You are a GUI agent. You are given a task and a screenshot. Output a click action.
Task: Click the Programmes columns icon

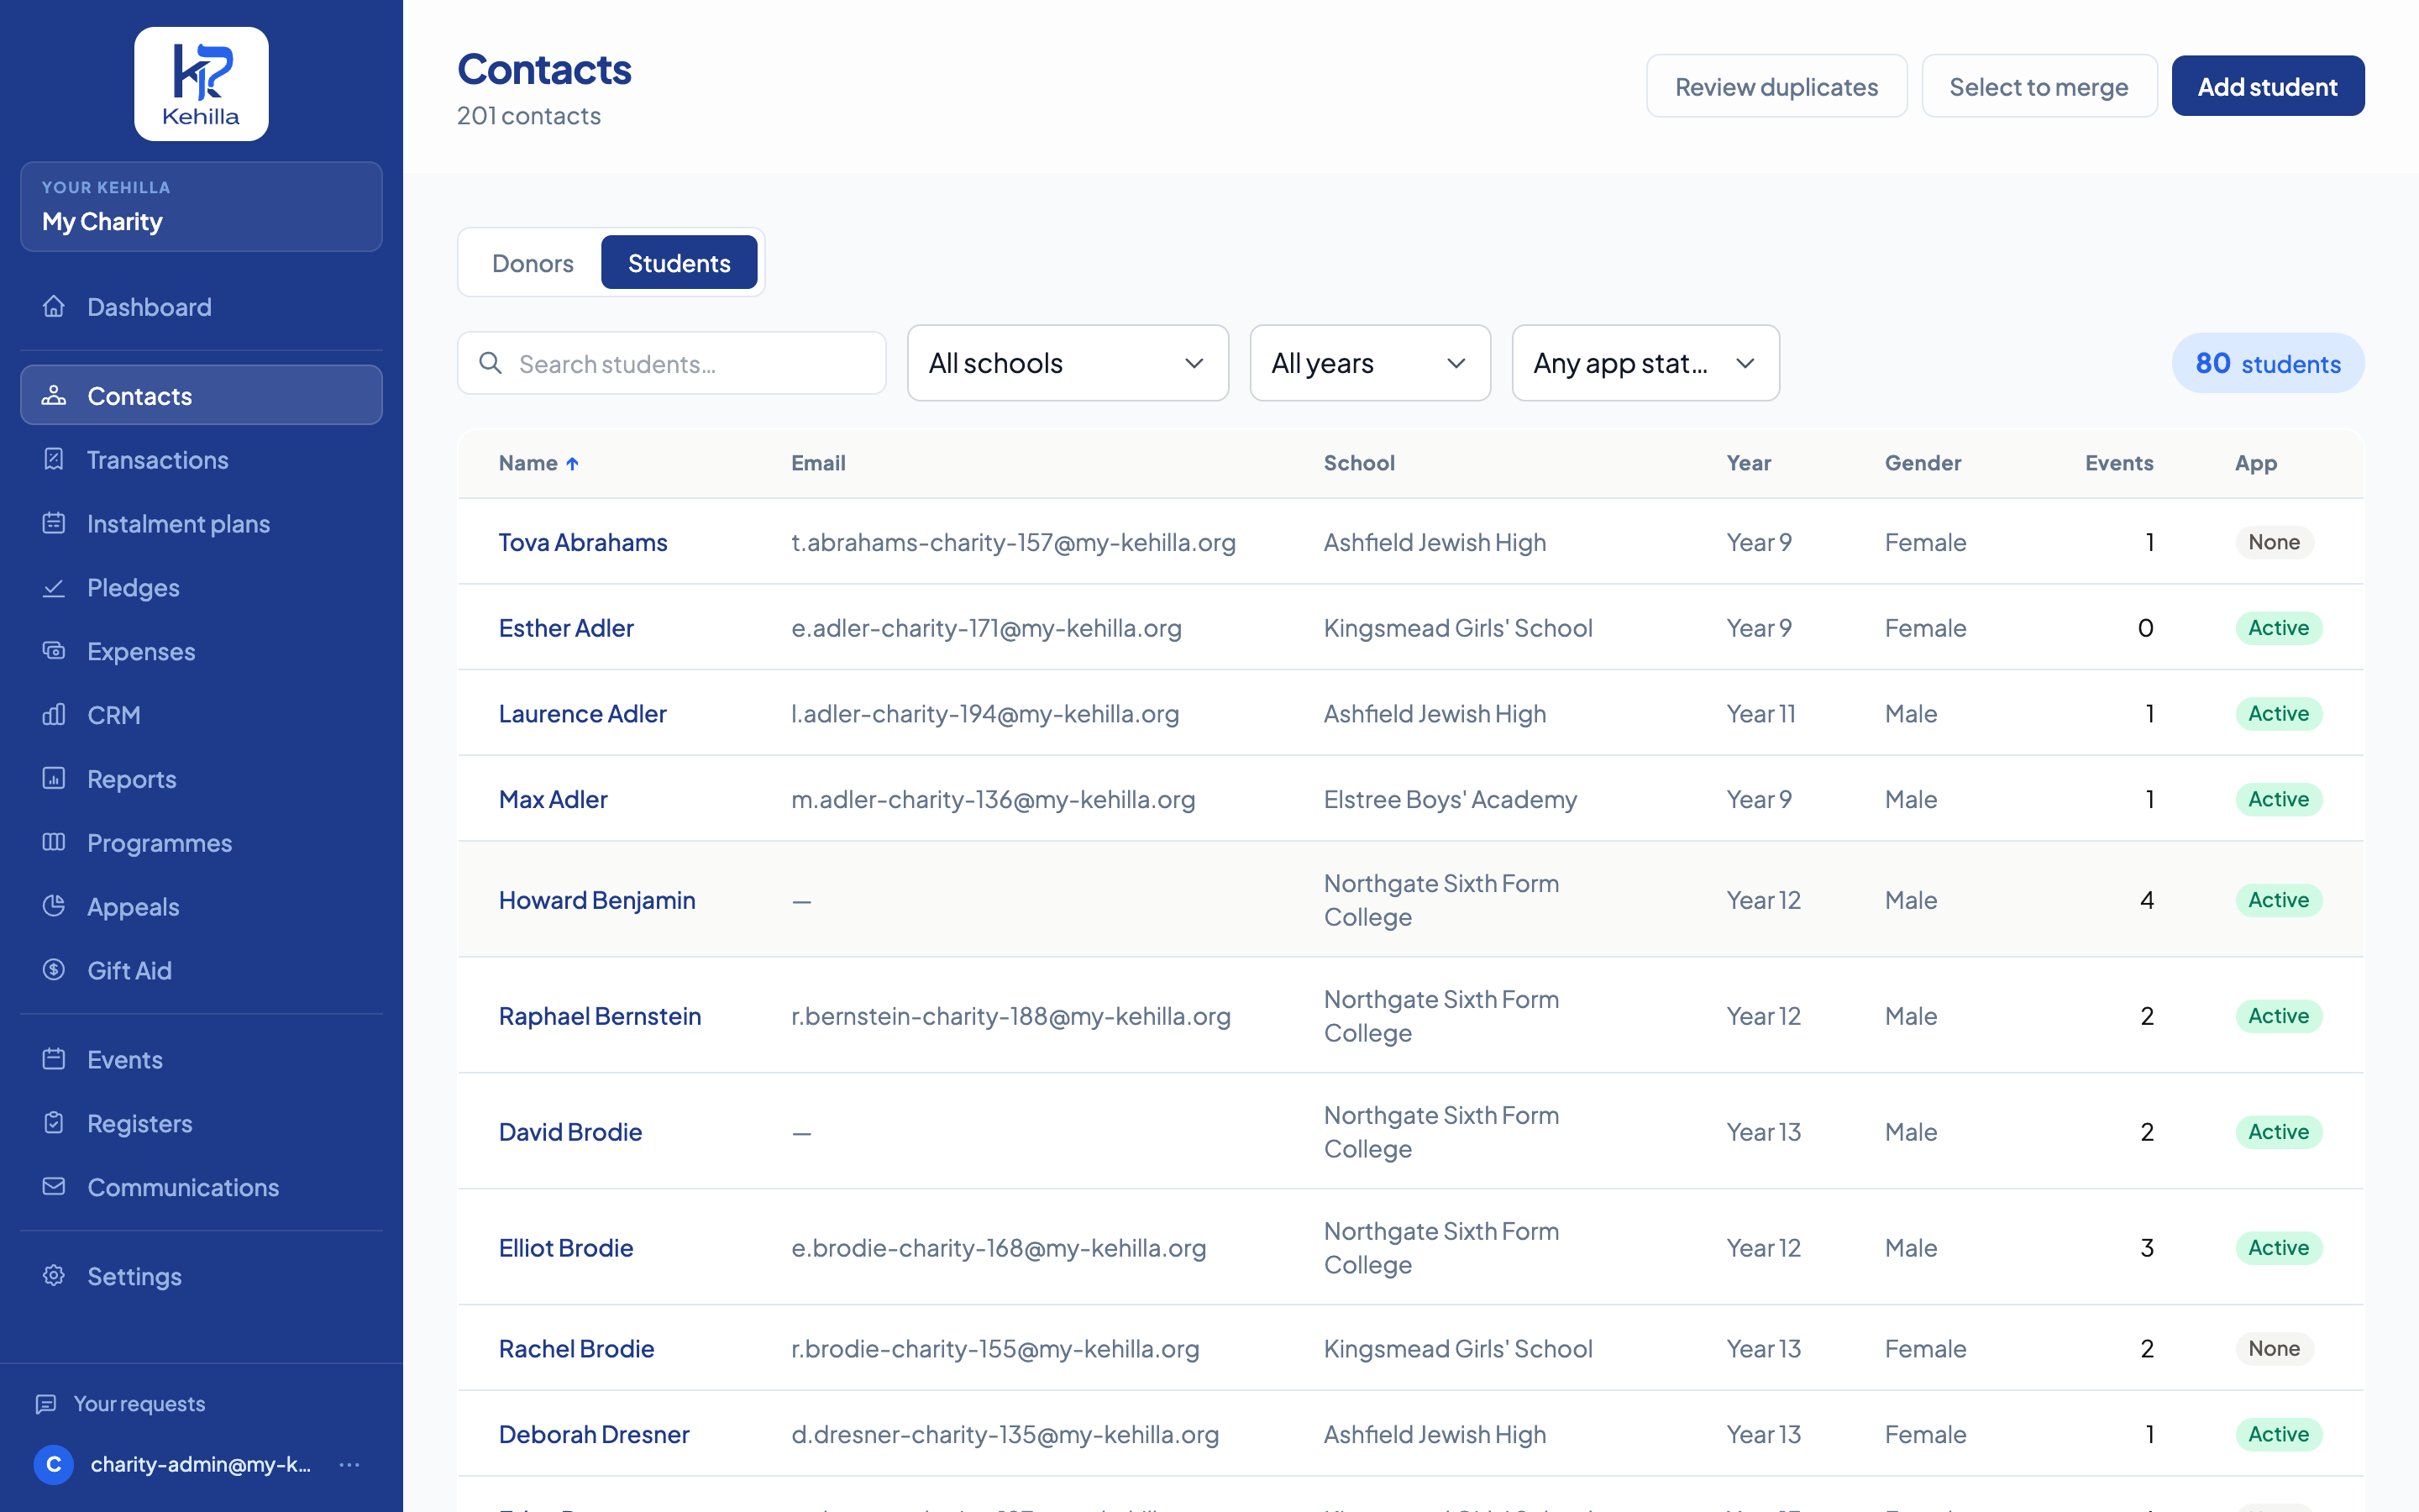(x=54, y=842)
